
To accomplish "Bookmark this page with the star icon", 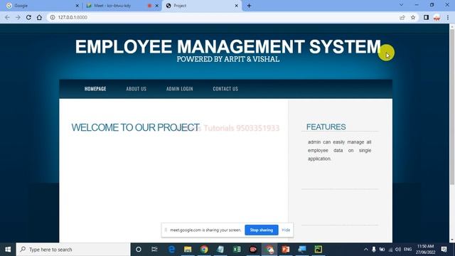I will (413, 17).
